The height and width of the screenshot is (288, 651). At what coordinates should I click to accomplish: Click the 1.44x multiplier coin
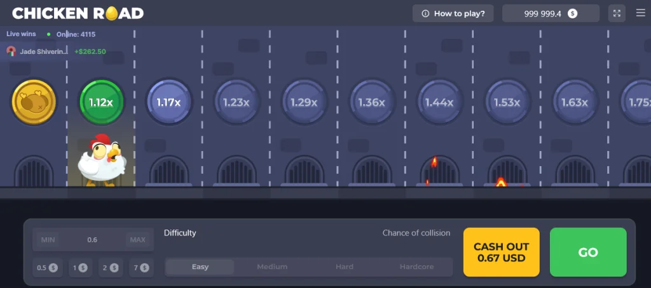tap(439, 102)
